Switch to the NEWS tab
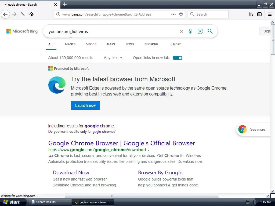The height and width of the screenshot is (206, 275). 130,44
